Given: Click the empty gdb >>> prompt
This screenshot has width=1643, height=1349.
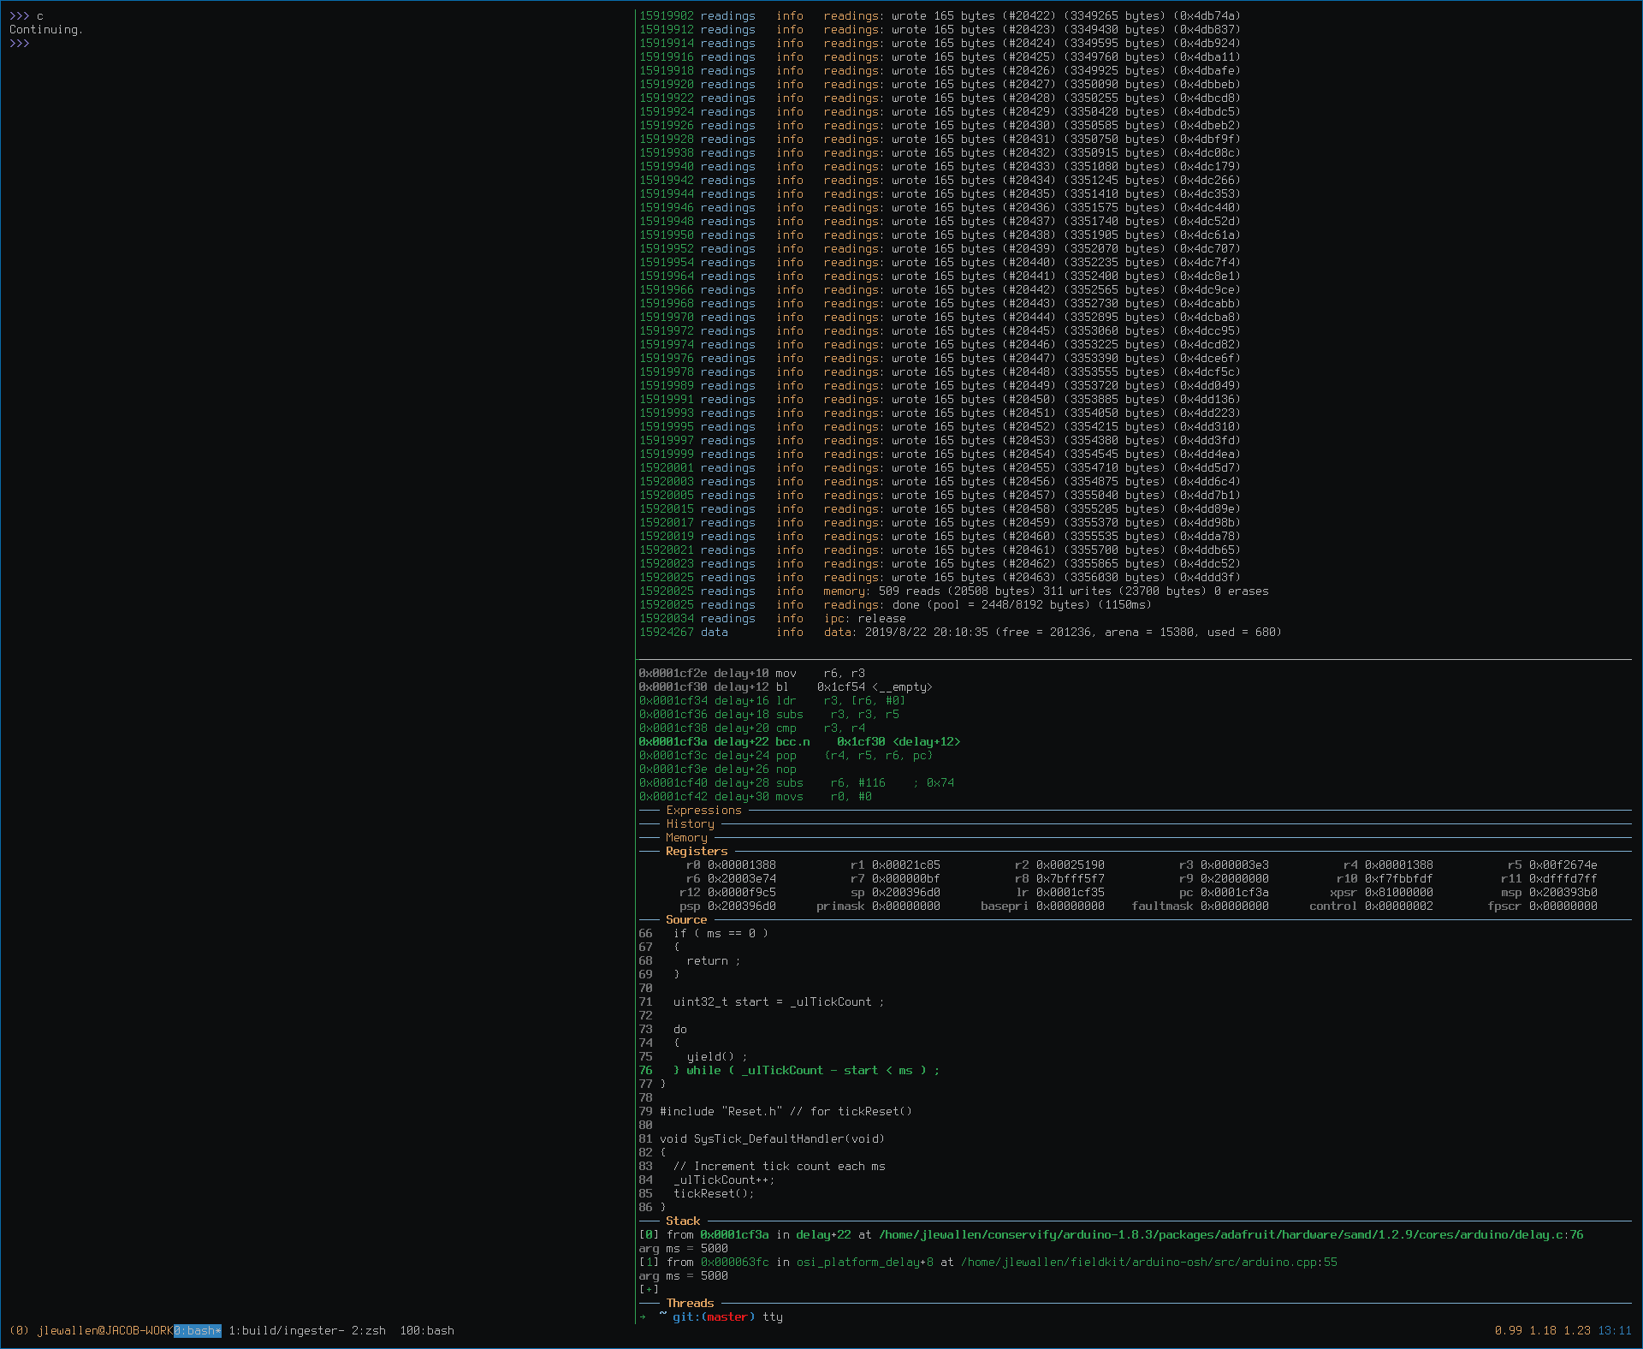Looking at the screenshot, I should click(19, 43).
